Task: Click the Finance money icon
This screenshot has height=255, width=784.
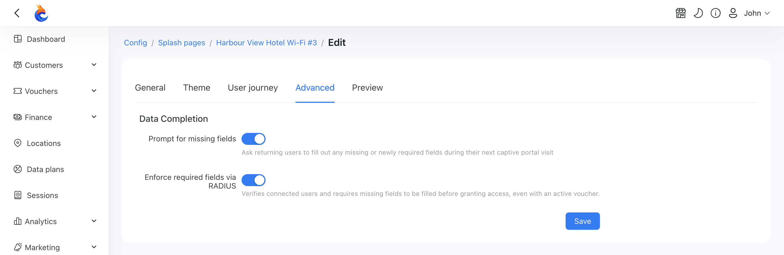Action: 18,117
